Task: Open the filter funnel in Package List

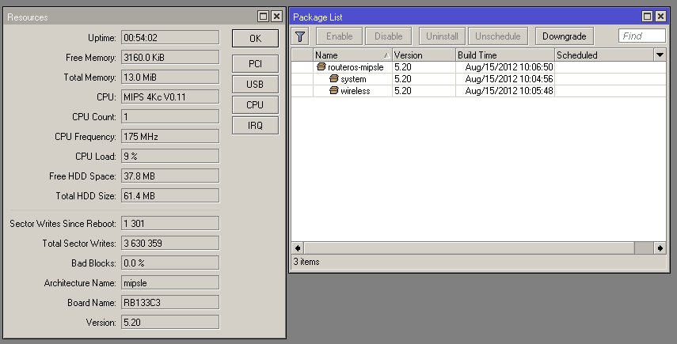Action: click(x=300, y=36)
